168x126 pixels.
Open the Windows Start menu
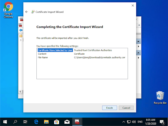point(5,122)
